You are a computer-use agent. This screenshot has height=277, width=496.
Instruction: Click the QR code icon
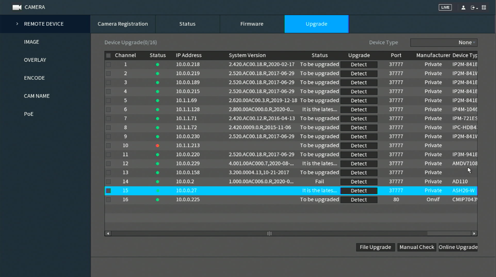(x=484, y=7)
